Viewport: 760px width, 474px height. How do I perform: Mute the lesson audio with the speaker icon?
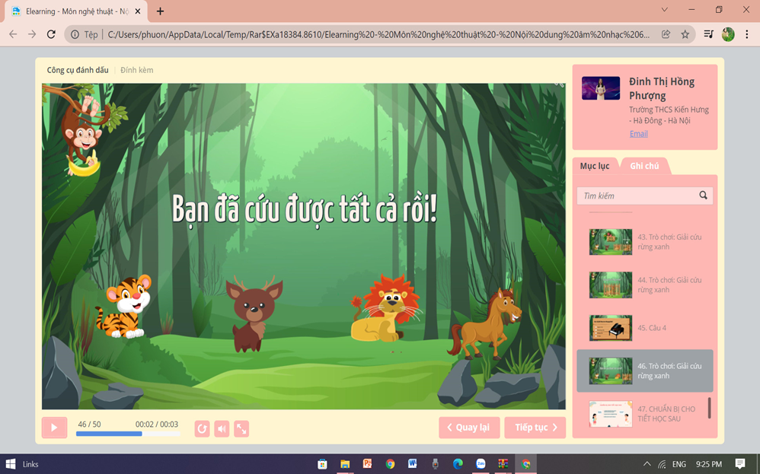[x=222, y=429]
